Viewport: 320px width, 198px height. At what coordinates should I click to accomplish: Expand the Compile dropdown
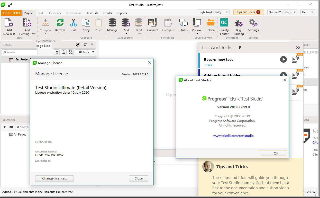(45, 33)
